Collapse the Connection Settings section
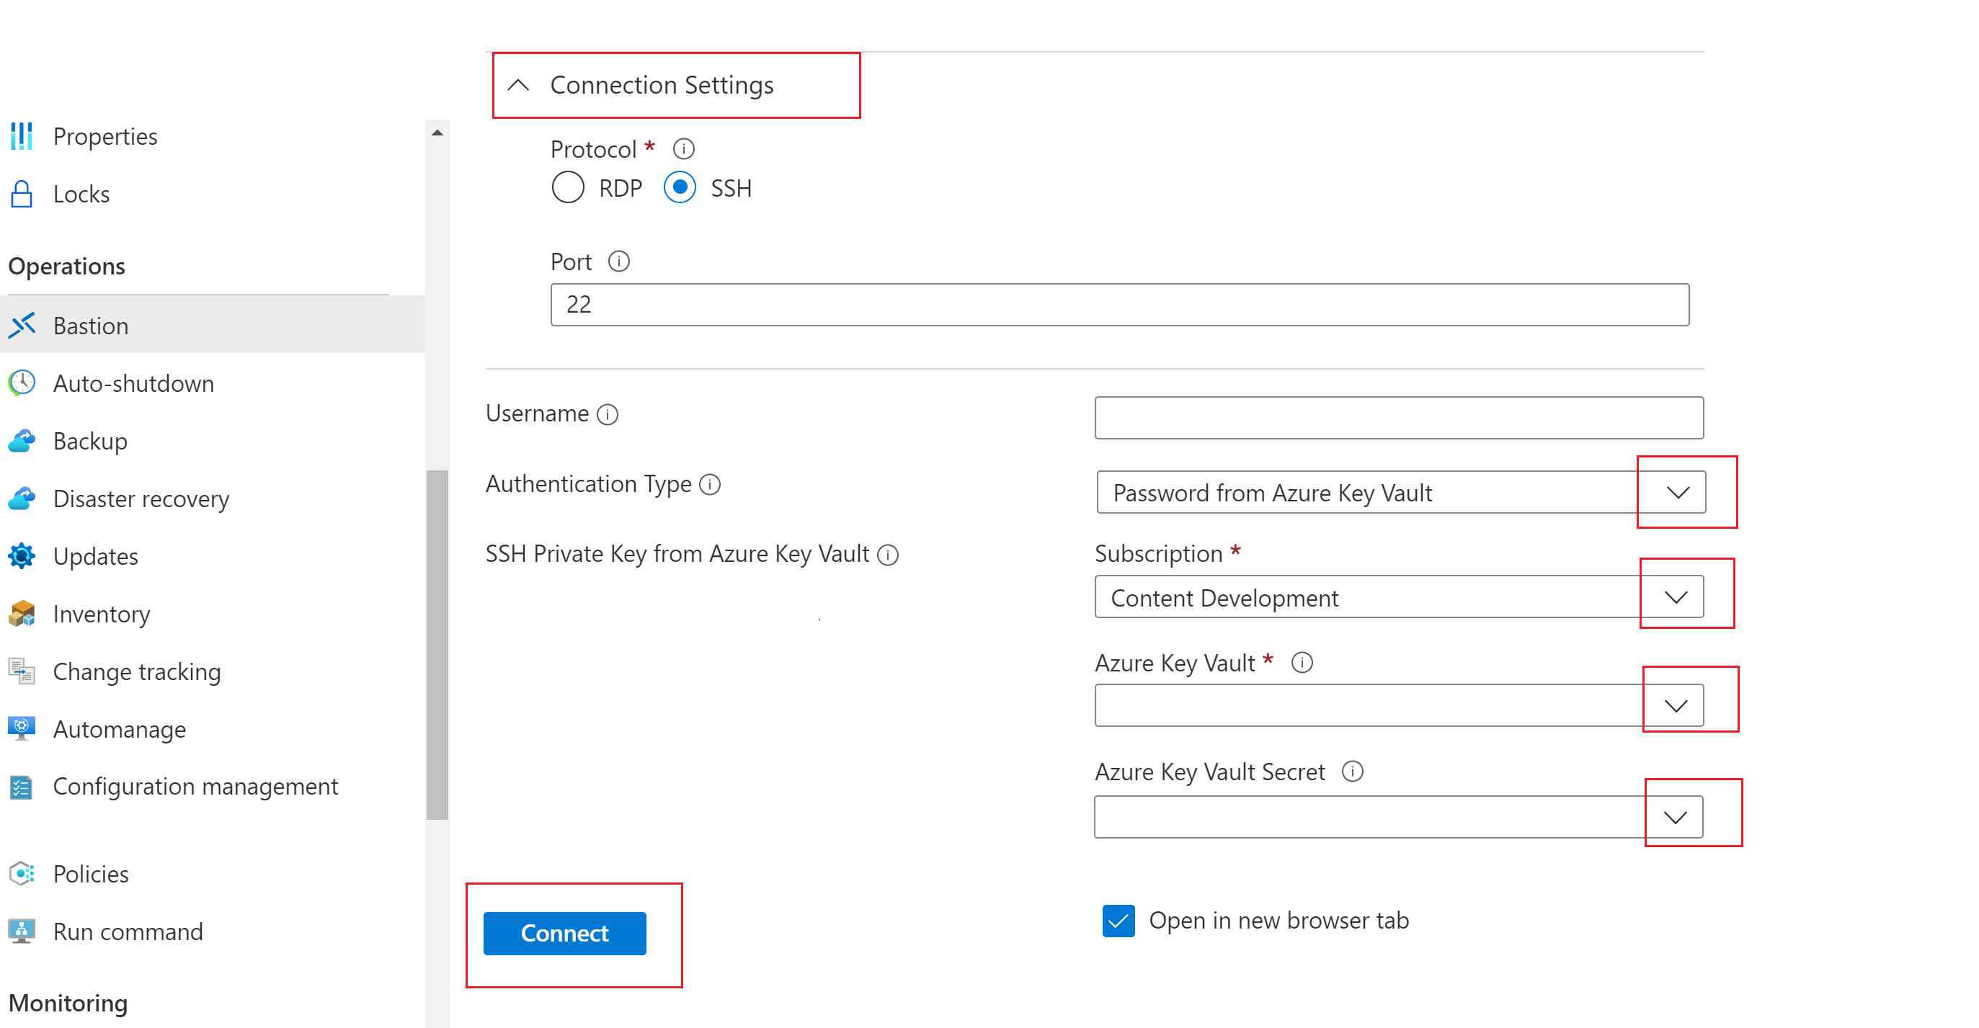The image size is (1979, 1028). [x=519, y=85]
